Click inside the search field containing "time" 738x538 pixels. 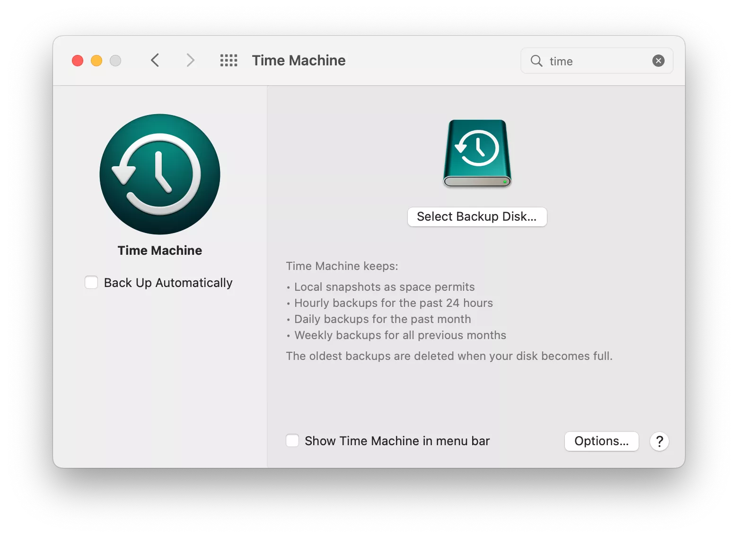[x=597, y=61]
